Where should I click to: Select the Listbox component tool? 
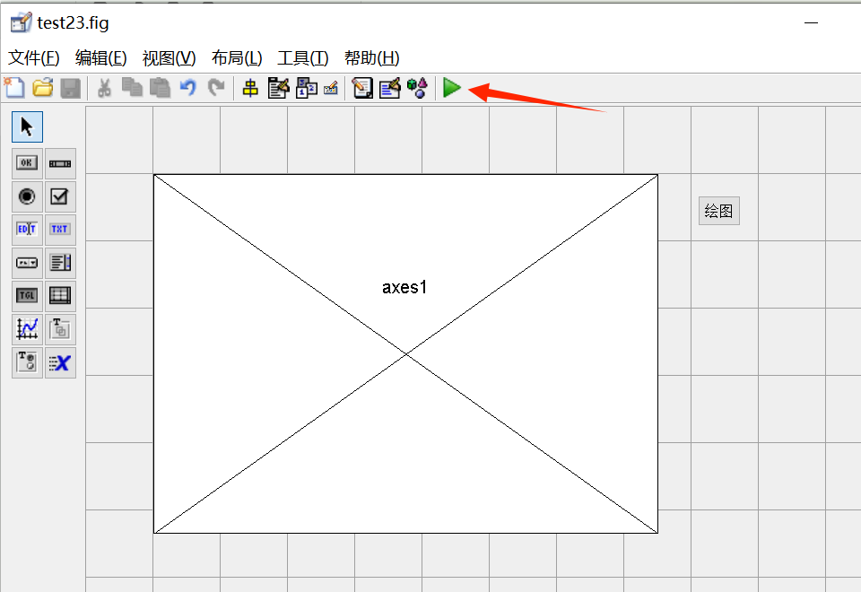[x=60, y=263]
